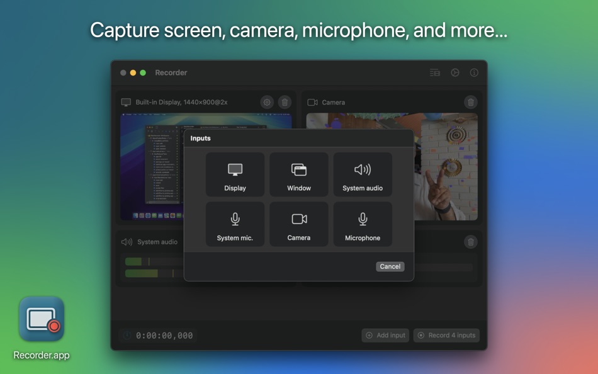The height and width of the screenshot is (374, 598).
Task: Delete the Camera input with the trash icon
Action: (x=471, y=102)
